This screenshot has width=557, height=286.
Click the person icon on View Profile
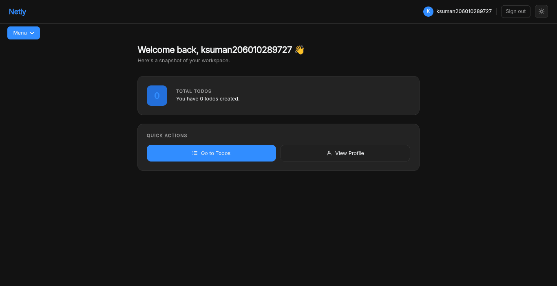coord(329,153)
